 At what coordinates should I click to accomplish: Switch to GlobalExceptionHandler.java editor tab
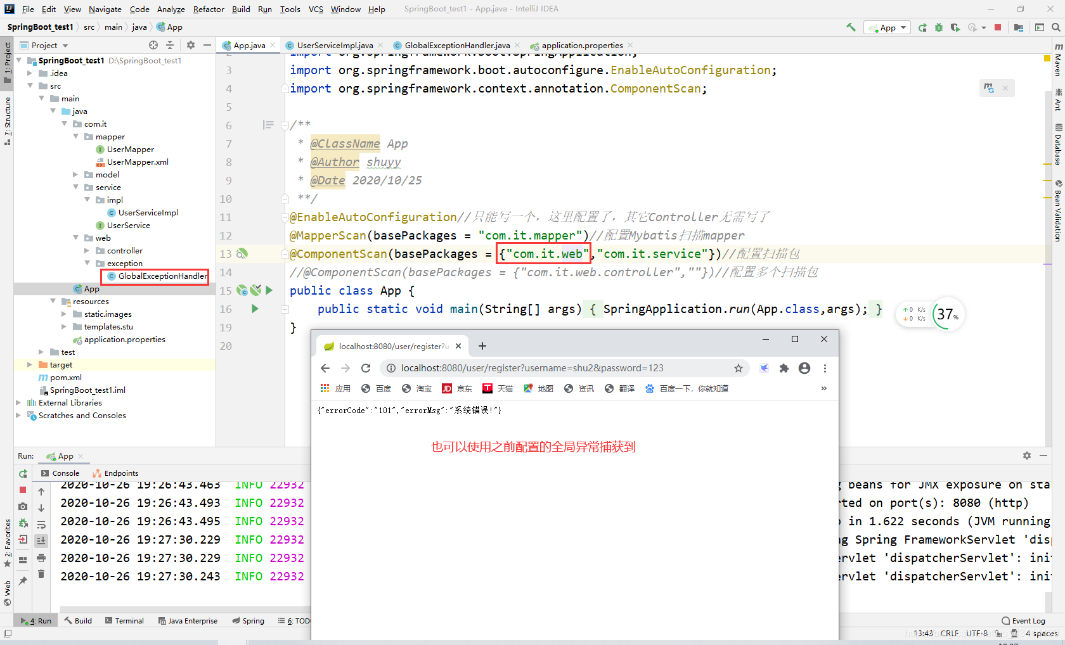[457, 45]
